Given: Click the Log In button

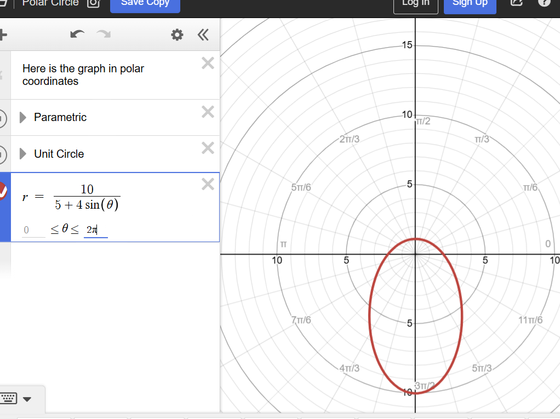Looking at the screenshot, I should pos(416,3).
